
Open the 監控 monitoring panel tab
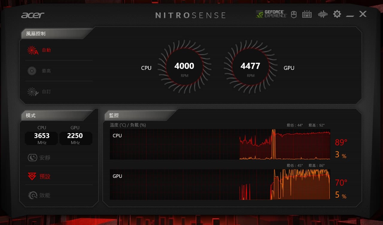[114, 115]
